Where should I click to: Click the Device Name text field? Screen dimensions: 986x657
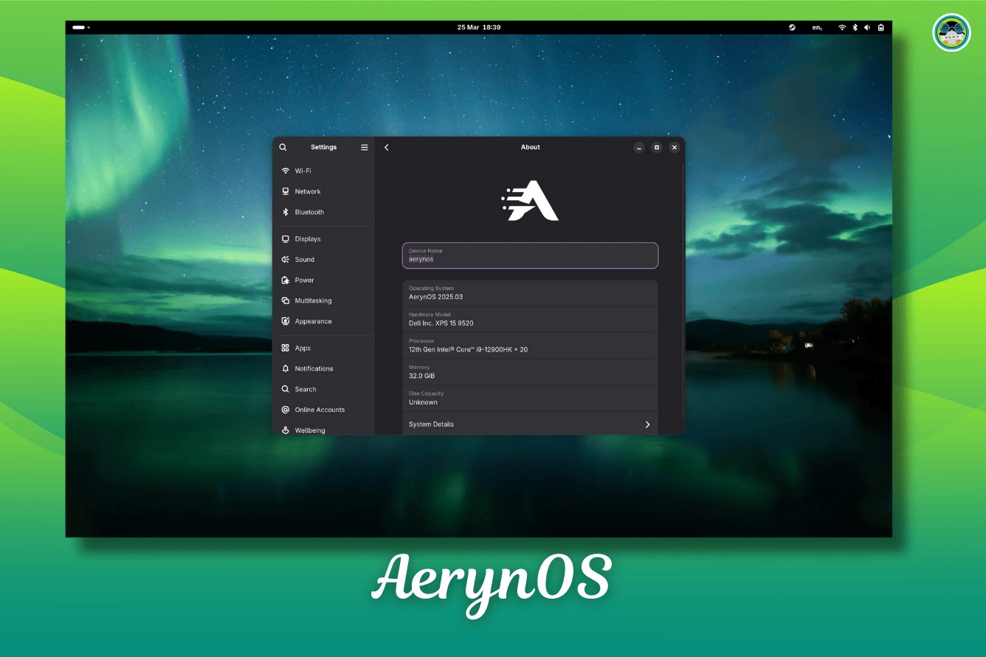[529, 256]
